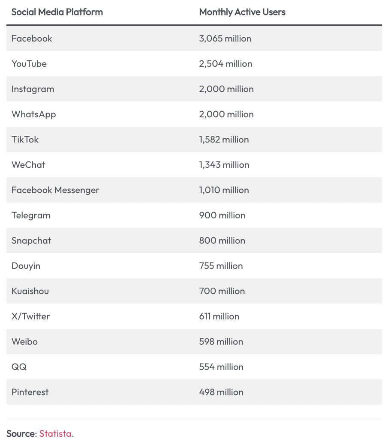Select the WhatsApp table cell
The height and width of the screenshot is (441, 391).
tap(34, 114)
